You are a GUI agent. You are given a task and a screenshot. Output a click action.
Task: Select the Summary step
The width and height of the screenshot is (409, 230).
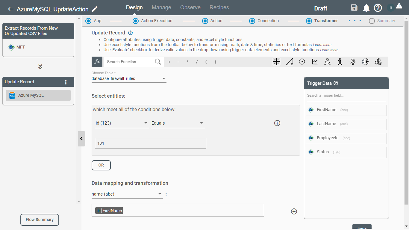tap(382, 21)
